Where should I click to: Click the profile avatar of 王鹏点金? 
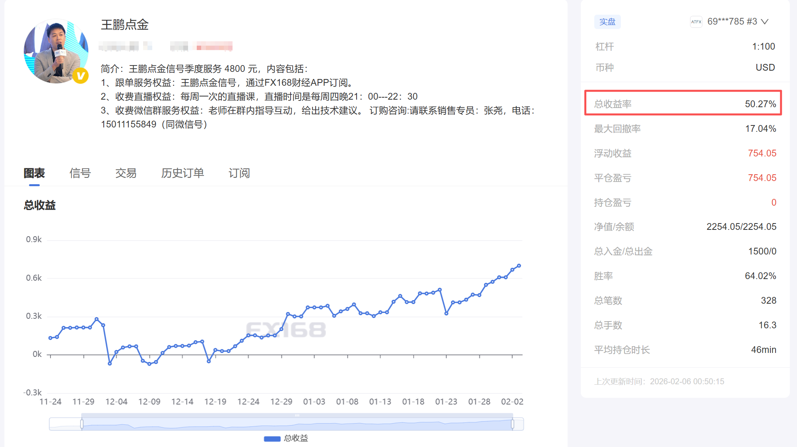coord(56,51)
